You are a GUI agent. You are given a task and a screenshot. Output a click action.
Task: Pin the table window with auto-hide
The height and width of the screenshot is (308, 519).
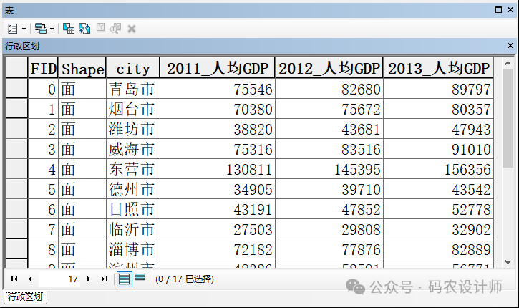[x=499, y=10]
